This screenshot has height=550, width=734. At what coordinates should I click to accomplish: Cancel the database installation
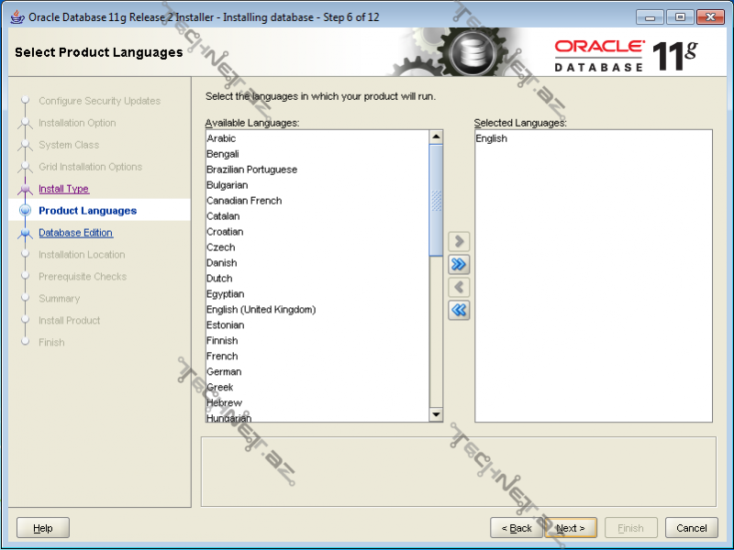tap(692, 528)
